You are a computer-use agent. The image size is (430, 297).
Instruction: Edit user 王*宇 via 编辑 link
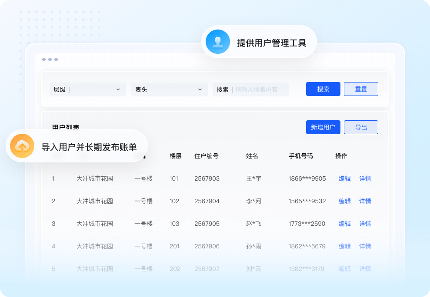coord(345,178)
